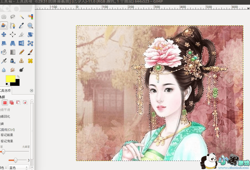
Task: Set selection mode to replace current selection
Action: [5, 103]
